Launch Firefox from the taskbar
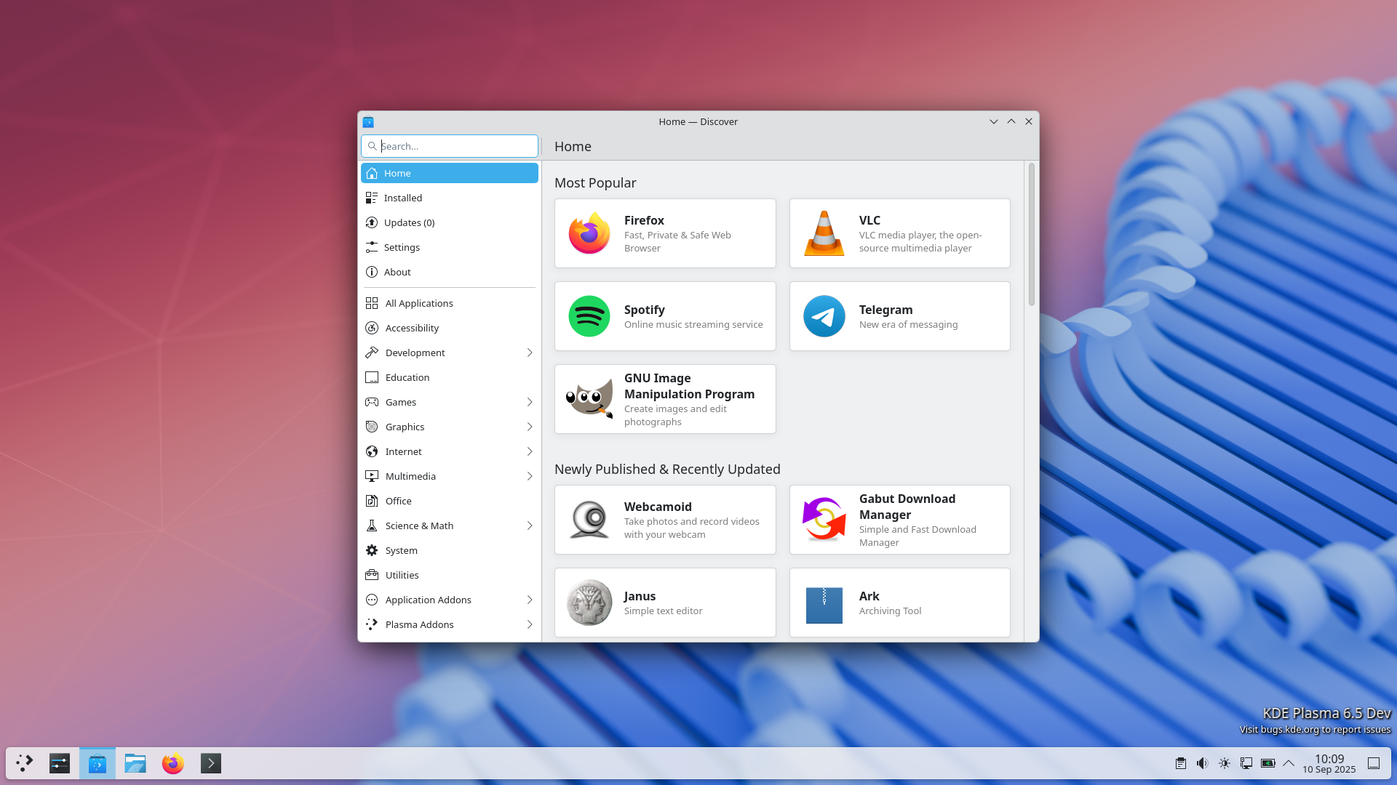This screenshot has width=1397, height=785. tap(172, 763)
